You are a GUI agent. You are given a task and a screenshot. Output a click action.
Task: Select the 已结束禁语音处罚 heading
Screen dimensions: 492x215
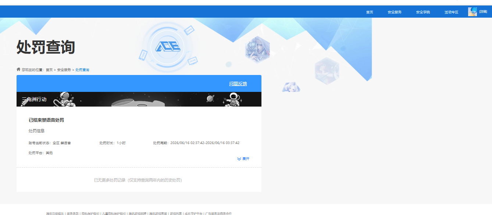pos(46,120)
